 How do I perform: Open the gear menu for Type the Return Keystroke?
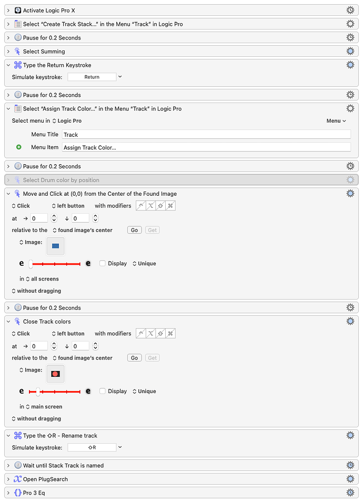tap(350, 65)
